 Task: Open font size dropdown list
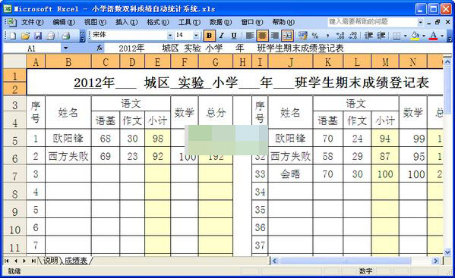coord(196,36)
